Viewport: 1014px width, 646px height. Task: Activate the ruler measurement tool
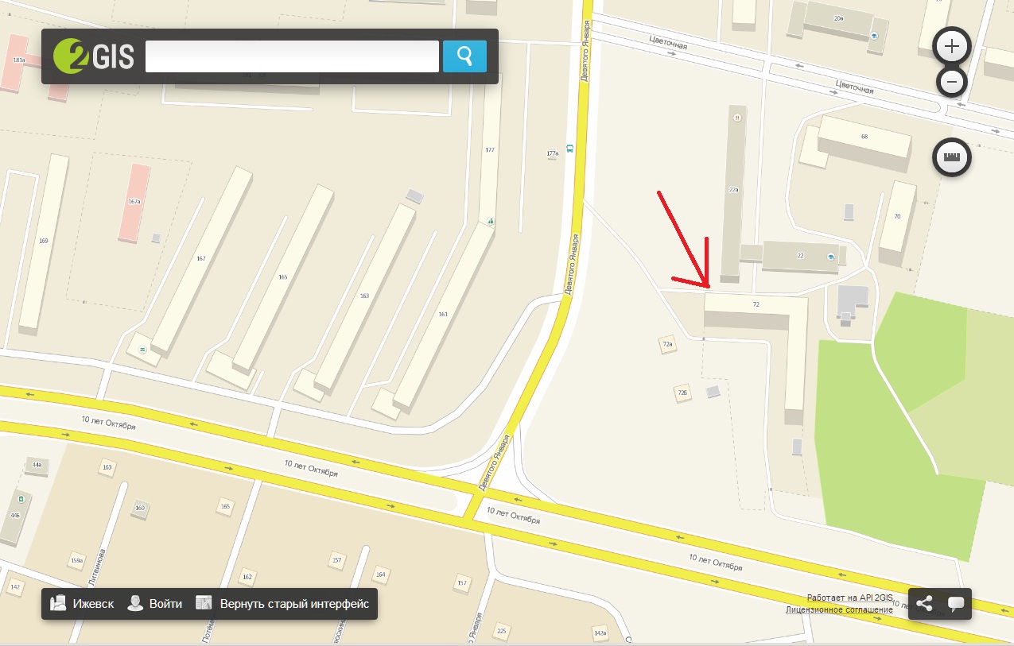click(952, 157)
